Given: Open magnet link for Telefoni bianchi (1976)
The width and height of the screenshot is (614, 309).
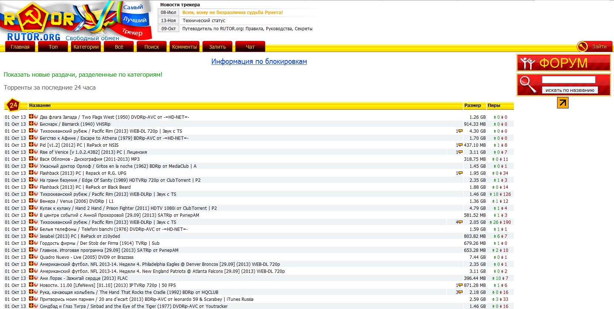Looking at the screenshot, I should pos(36,229).
